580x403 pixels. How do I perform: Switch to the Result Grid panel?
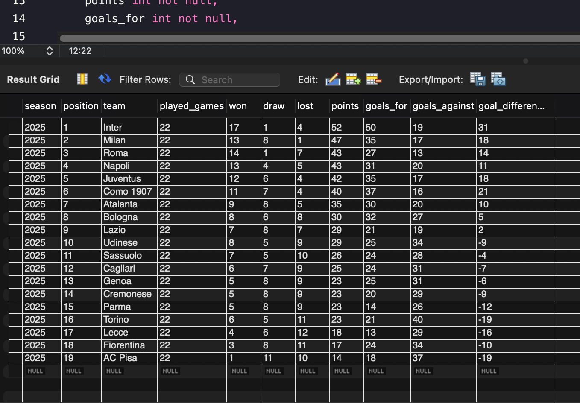pyautogui.click(x=33, y=79)
